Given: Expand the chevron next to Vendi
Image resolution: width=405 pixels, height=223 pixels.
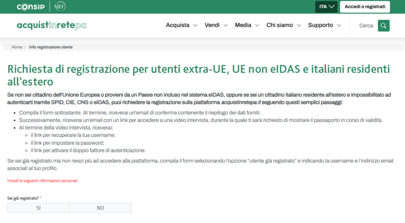Looking at the screenshot, I should tap(225, 26).
